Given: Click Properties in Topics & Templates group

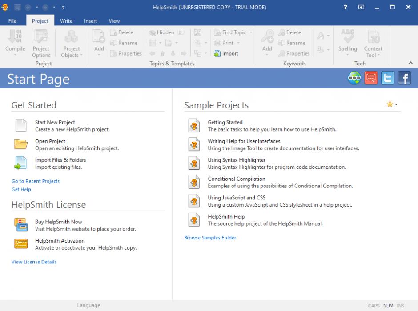Looking at the screenshot, I should [x=126, y=53].
